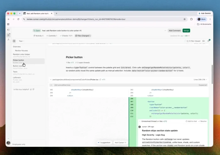The height and width of the screenshot is (155, 220).
Task: Select Button style in tour sidebar
Action: (x=18, y=66)
